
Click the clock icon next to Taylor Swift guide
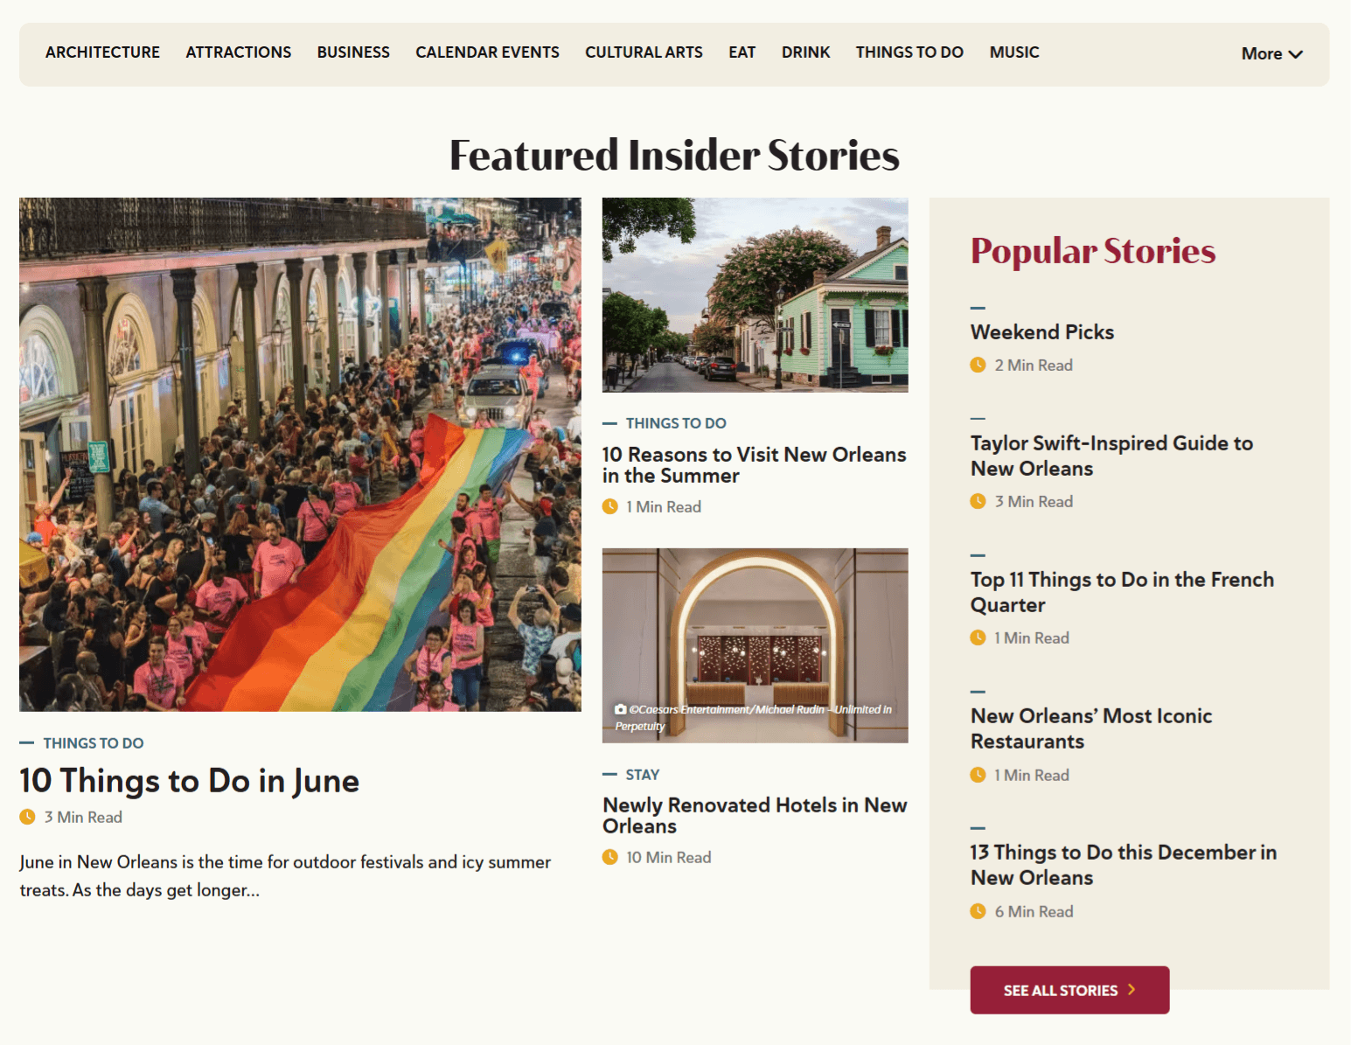pos(977,501)
